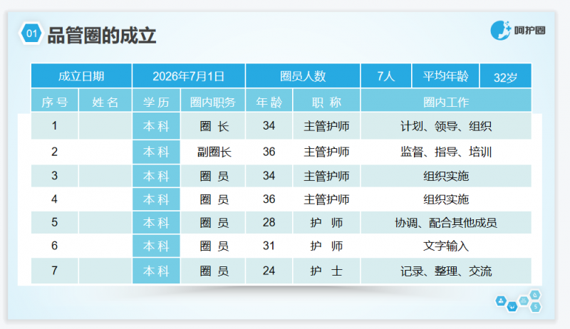This screenshot has width=570, height=329.
Task: Click the hexagonal 01 badge beside the title
Action: coord(31,33)
